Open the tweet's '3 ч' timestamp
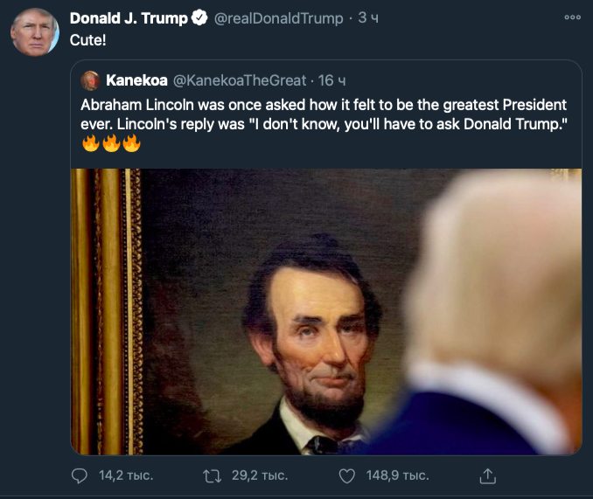593x499 pixels. pyautogui.click(x=367, y=18)
